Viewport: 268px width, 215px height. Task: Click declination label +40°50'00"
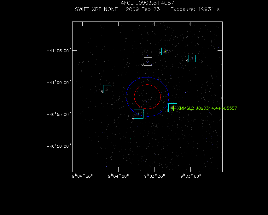59,146
